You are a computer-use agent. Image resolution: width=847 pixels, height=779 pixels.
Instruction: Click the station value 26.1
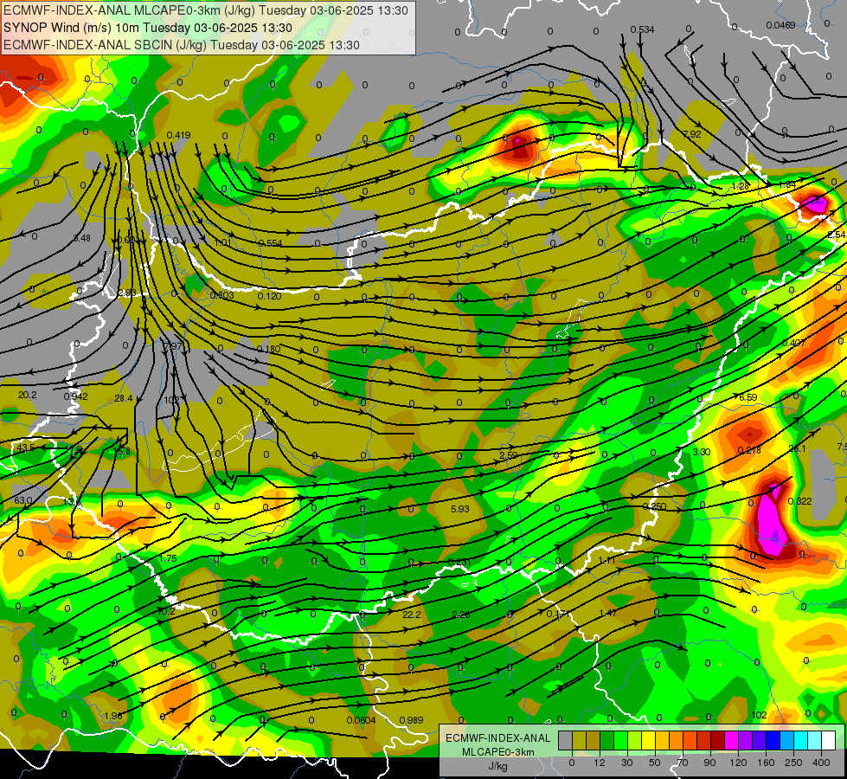point(798,448)
